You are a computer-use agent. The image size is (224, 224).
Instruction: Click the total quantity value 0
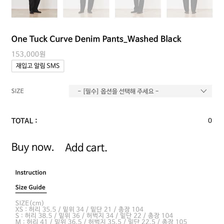click(210, 121)
